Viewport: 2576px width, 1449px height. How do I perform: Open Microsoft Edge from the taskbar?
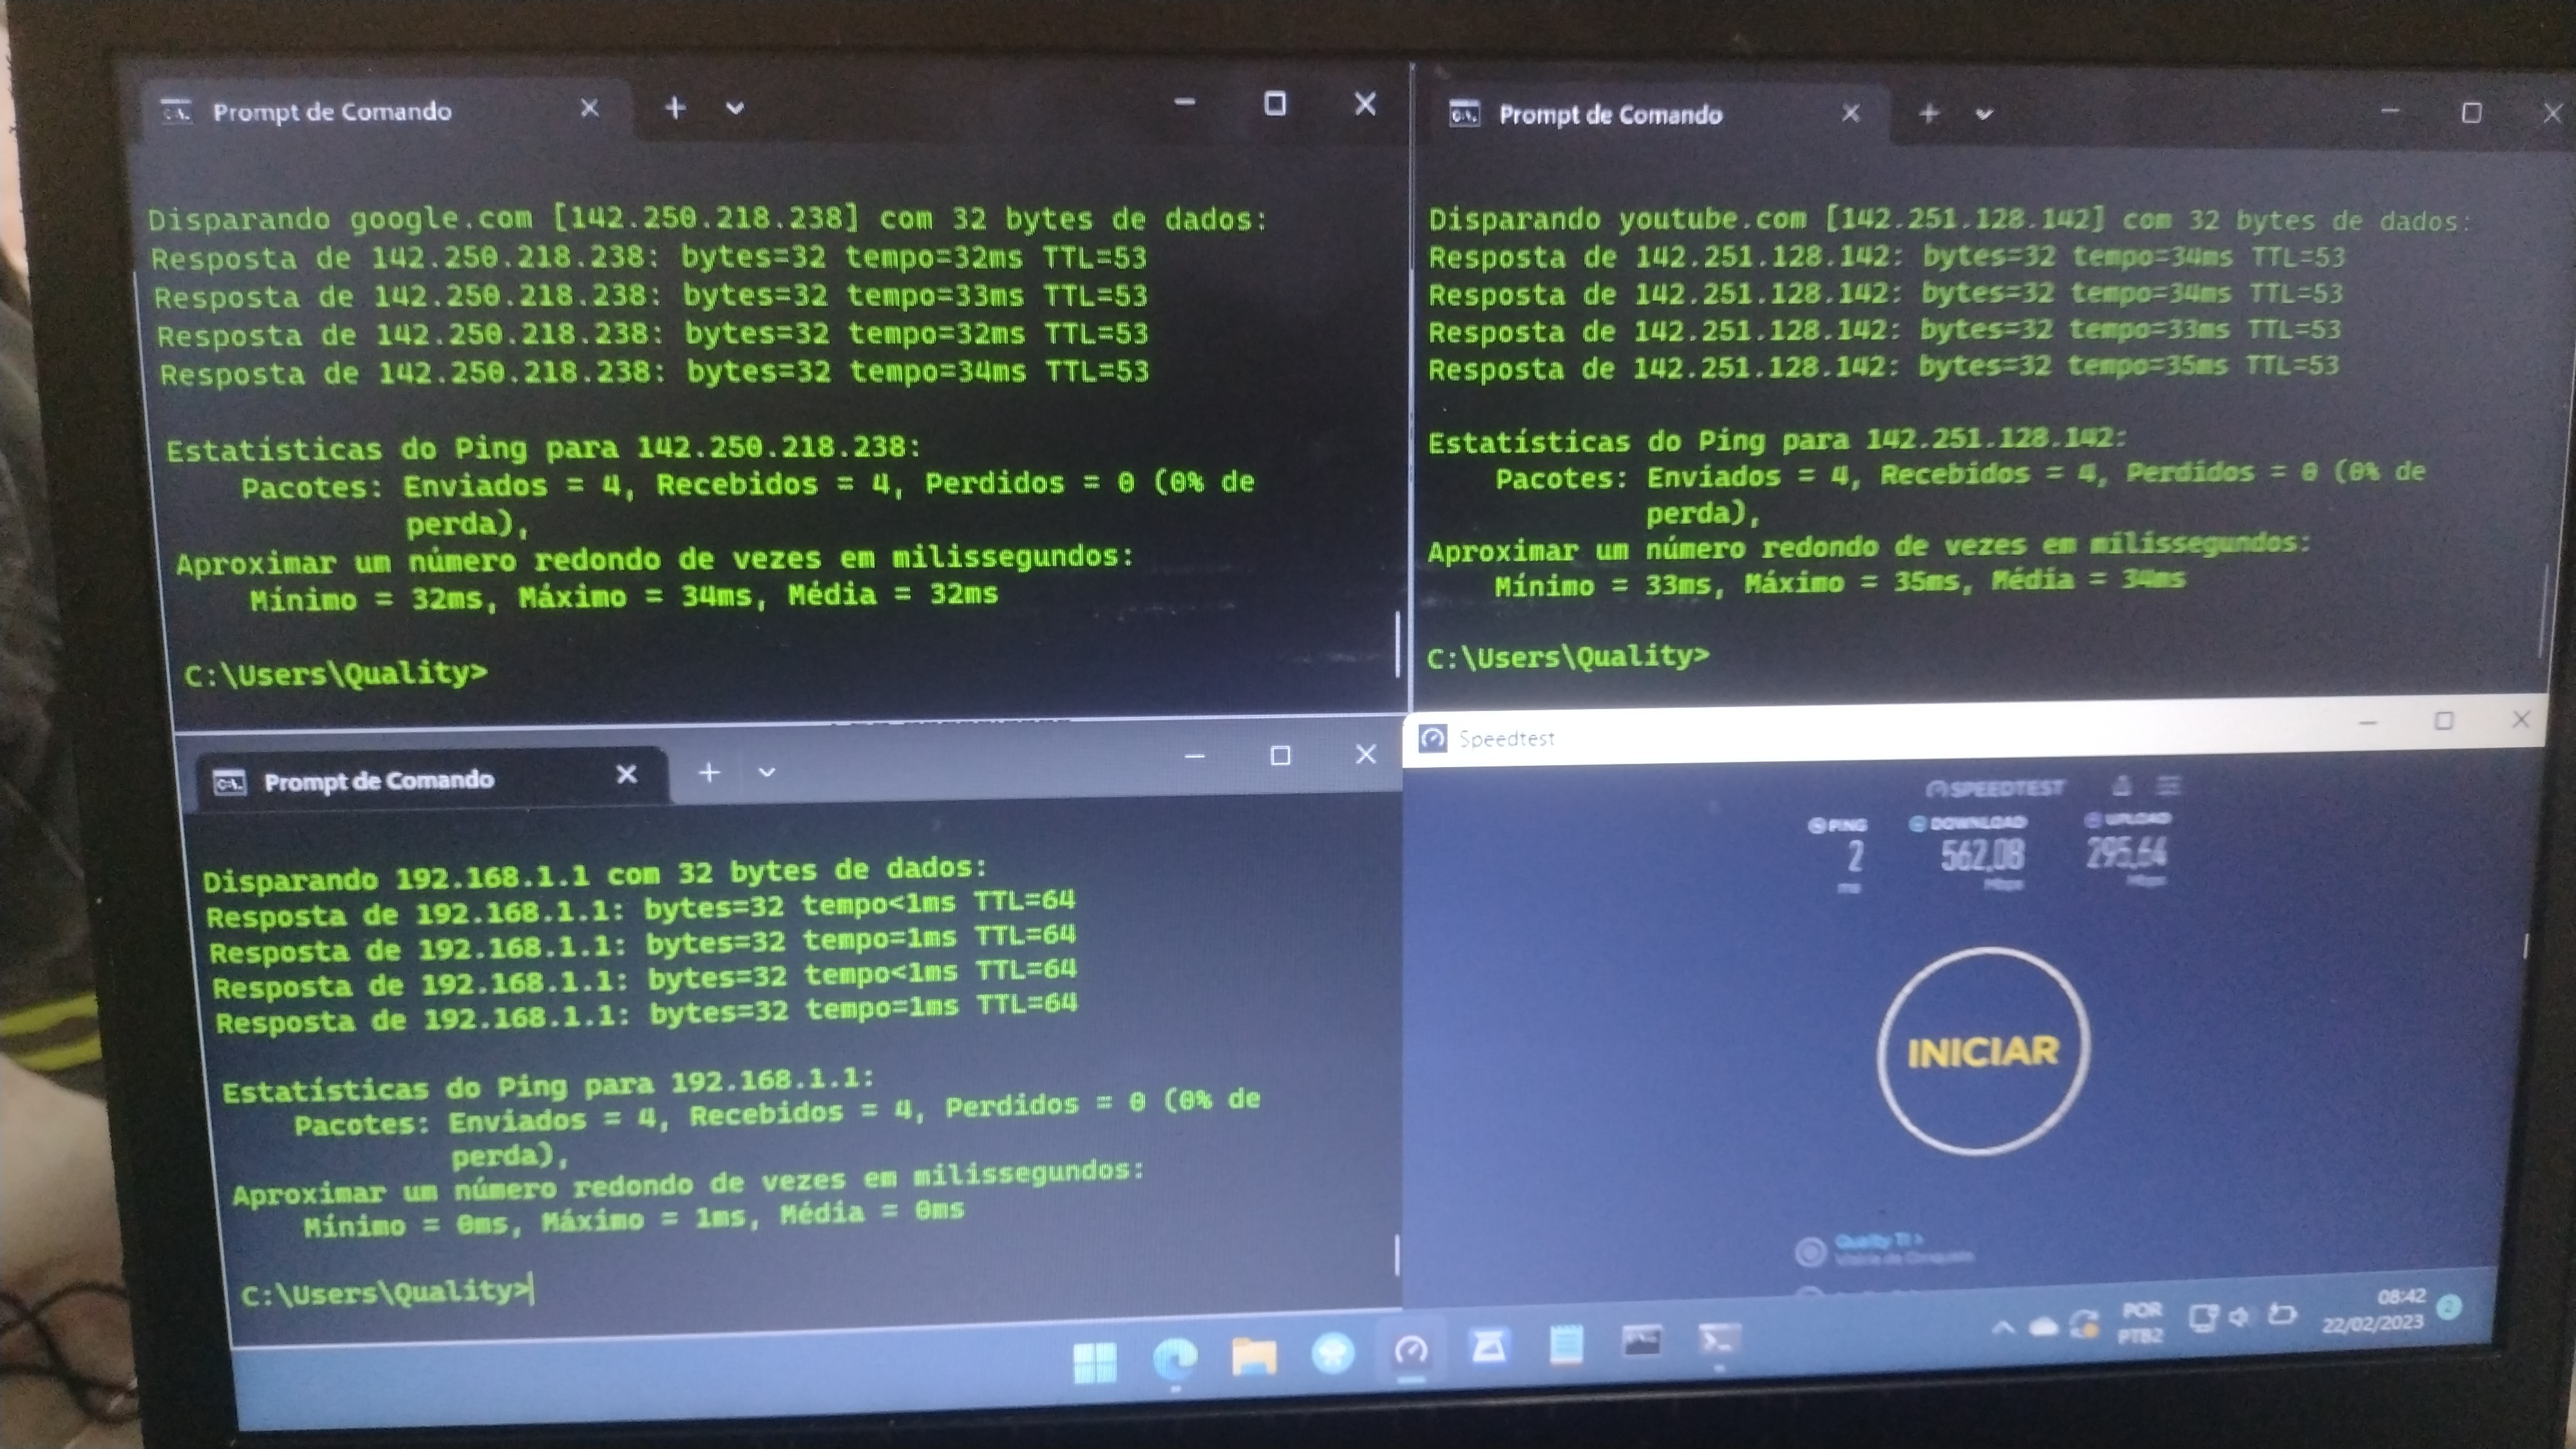tap(1174, 1358)
